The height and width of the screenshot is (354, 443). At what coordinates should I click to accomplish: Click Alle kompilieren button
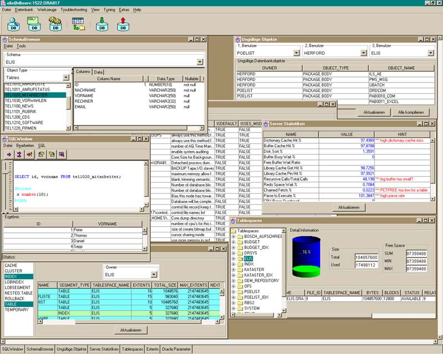pos(411,112)
